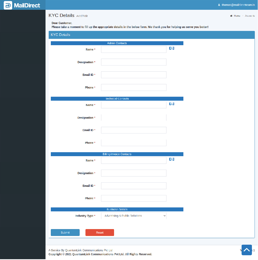Viewport: 258px width, 260px height.
Task: Focus the Technical Contacts Email ID field
Action: tap(134, 130)
